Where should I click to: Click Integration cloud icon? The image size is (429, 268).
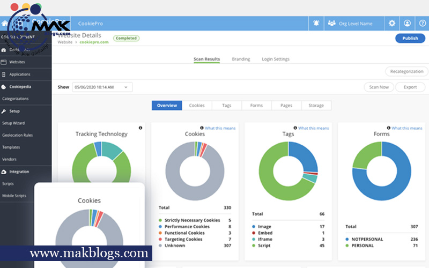[4, 172]
